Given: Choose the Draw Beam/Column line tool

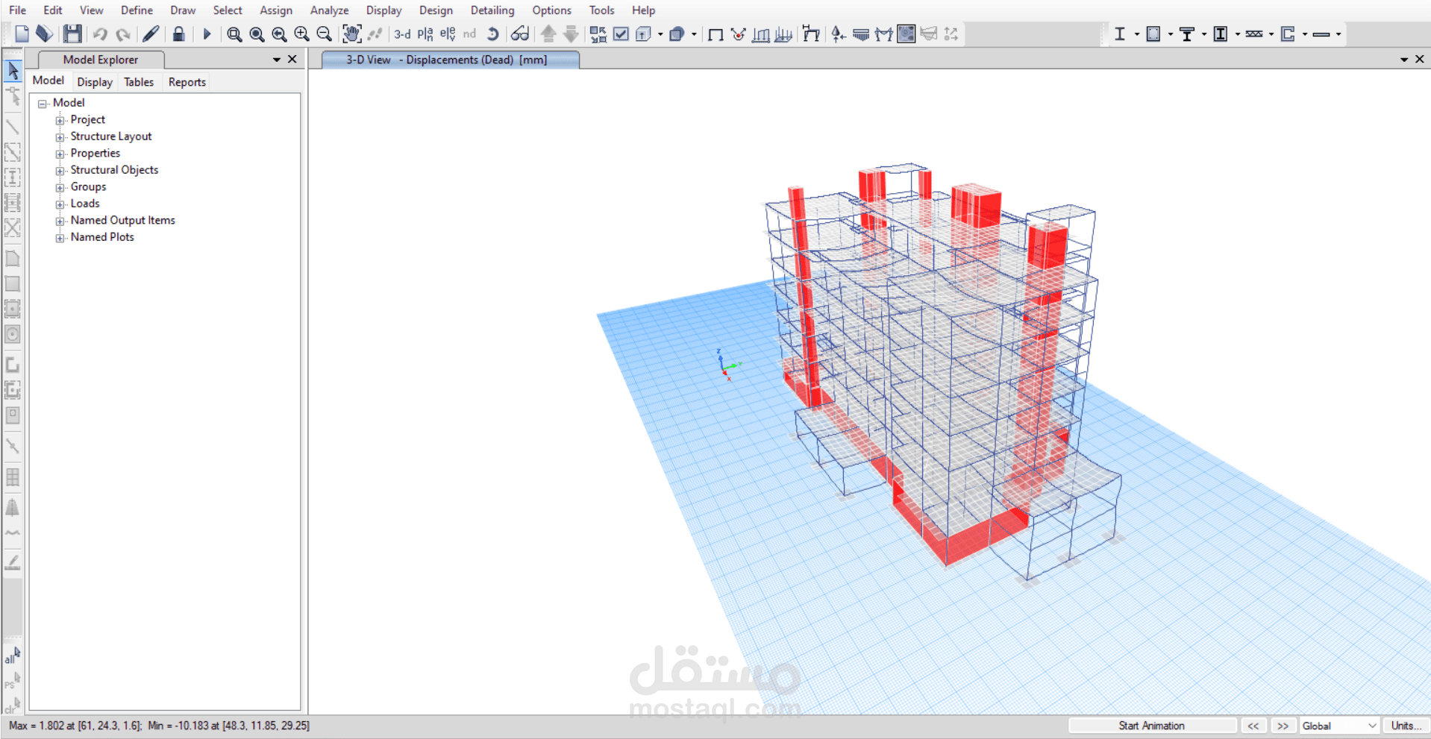Looking at the screenshot, I should 13,127.
